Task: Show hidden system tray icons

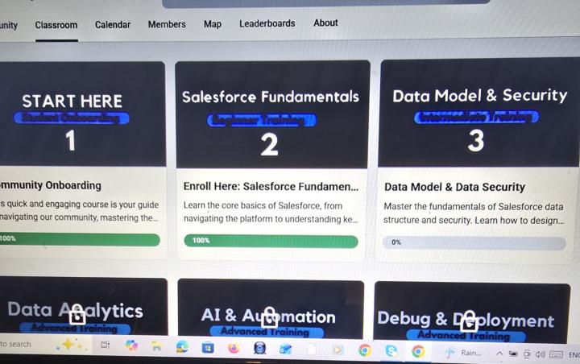Action: click(499, 354)
